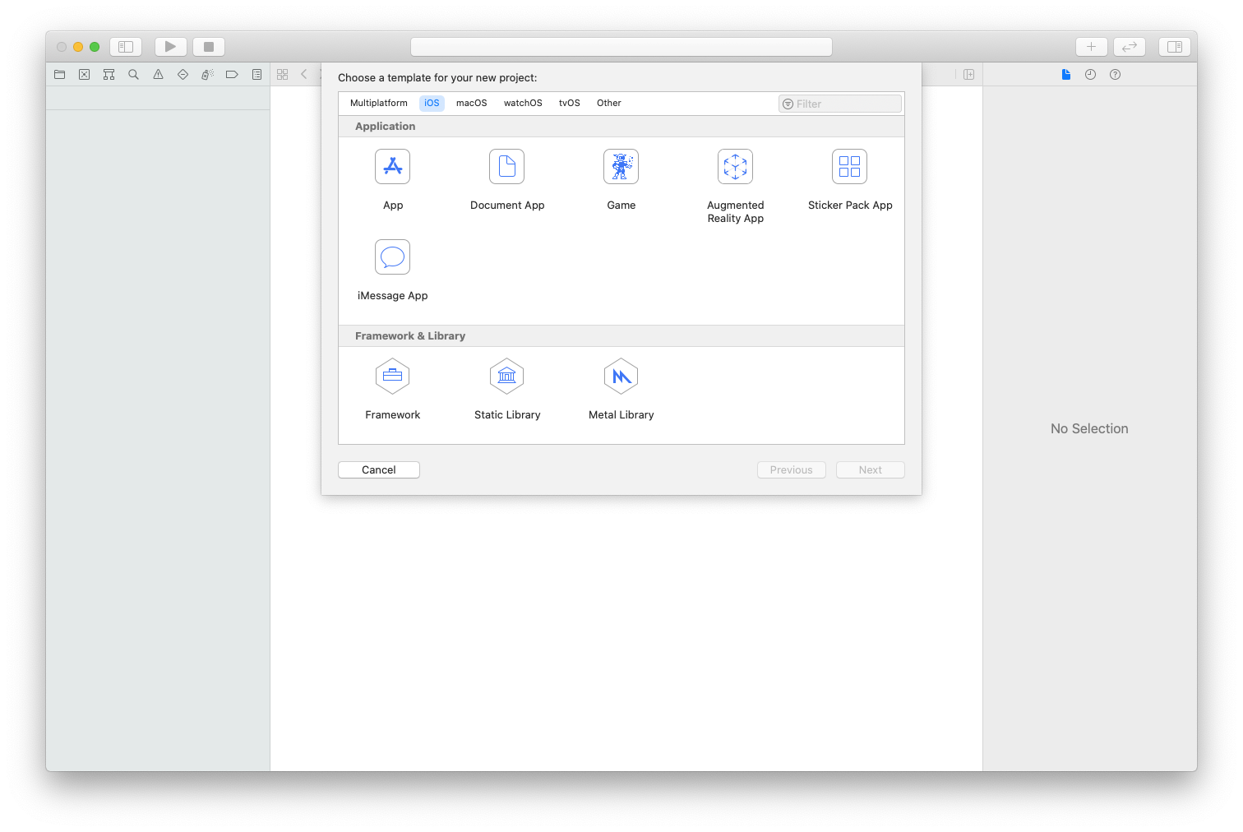Click the Framework & Library section header
The image size is (1243, 832).
621,335
